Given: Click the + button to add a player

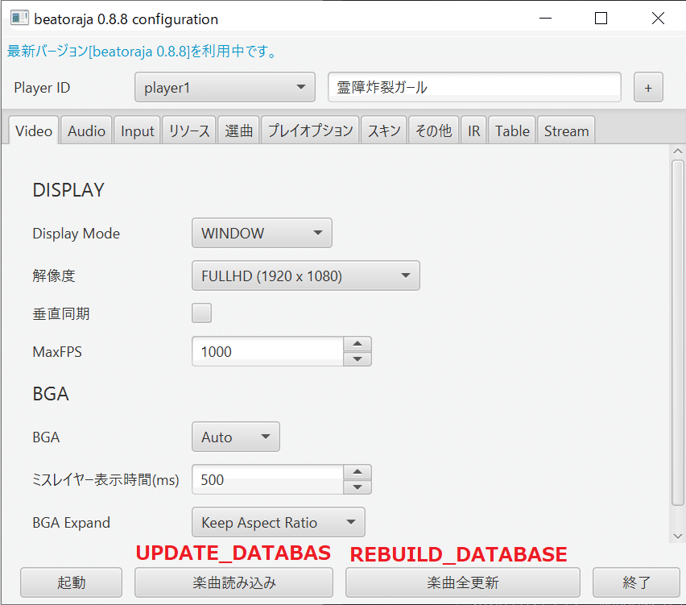Looking at the screenshot, I should (648, 87).
